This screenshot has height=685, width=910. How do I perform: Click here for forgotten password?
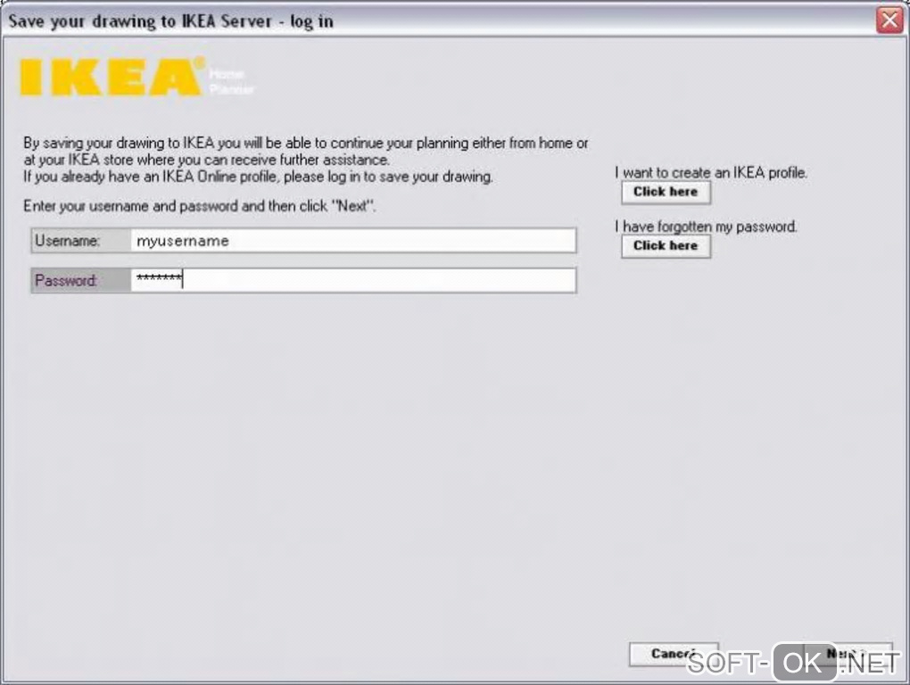666,246
